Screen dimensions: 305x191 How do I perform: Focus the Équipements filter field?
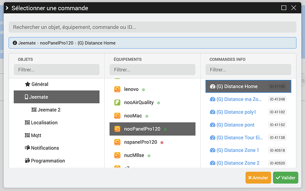point(152,70)
